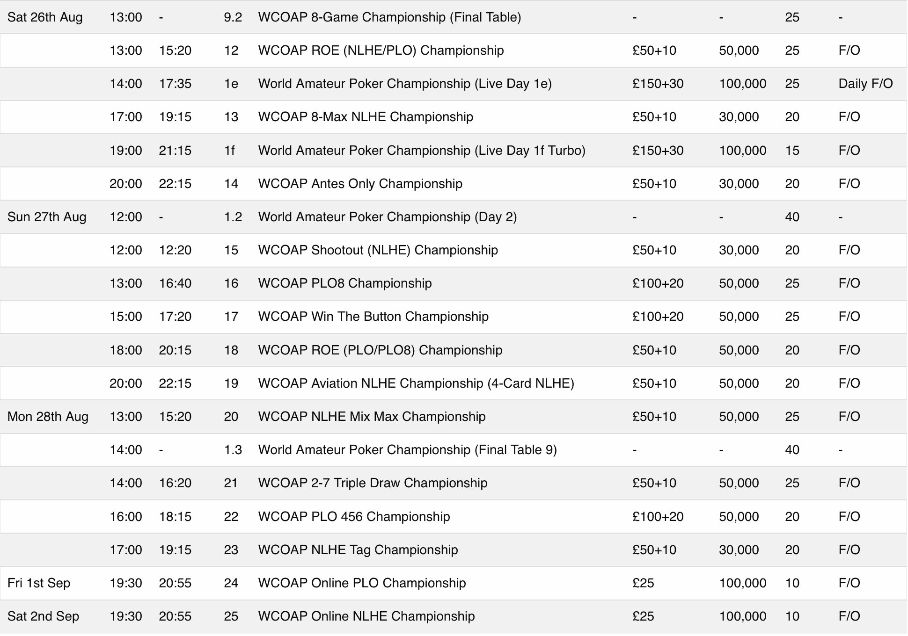Select WCOAP Win The Button Championship

tap(373, 317)
